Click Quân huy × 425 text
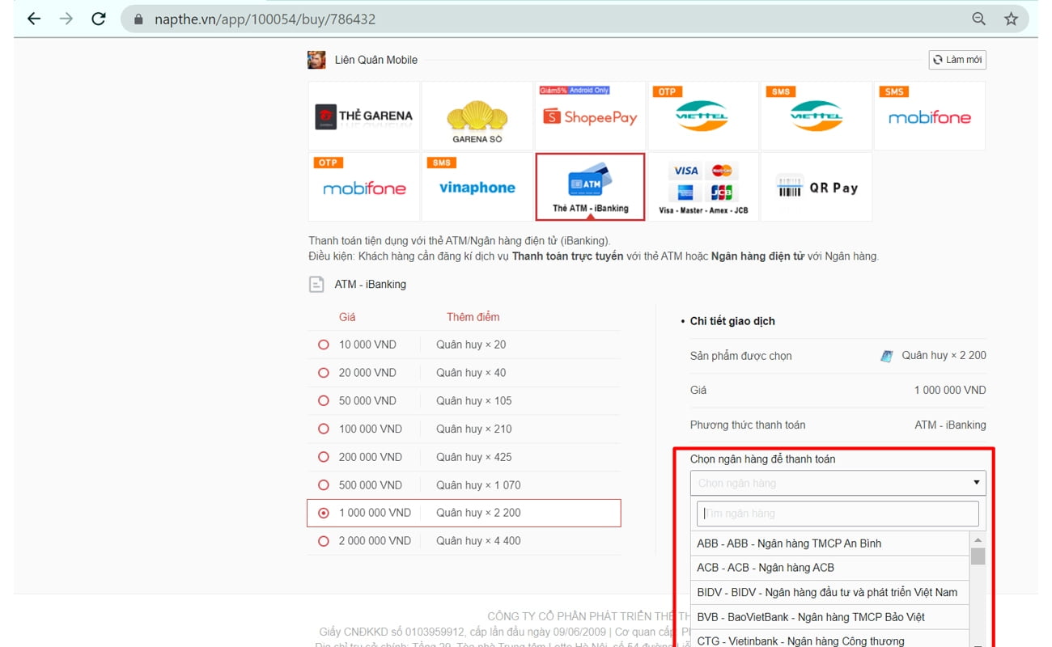This screenshot has height=647, width=1052. point(474,457)
